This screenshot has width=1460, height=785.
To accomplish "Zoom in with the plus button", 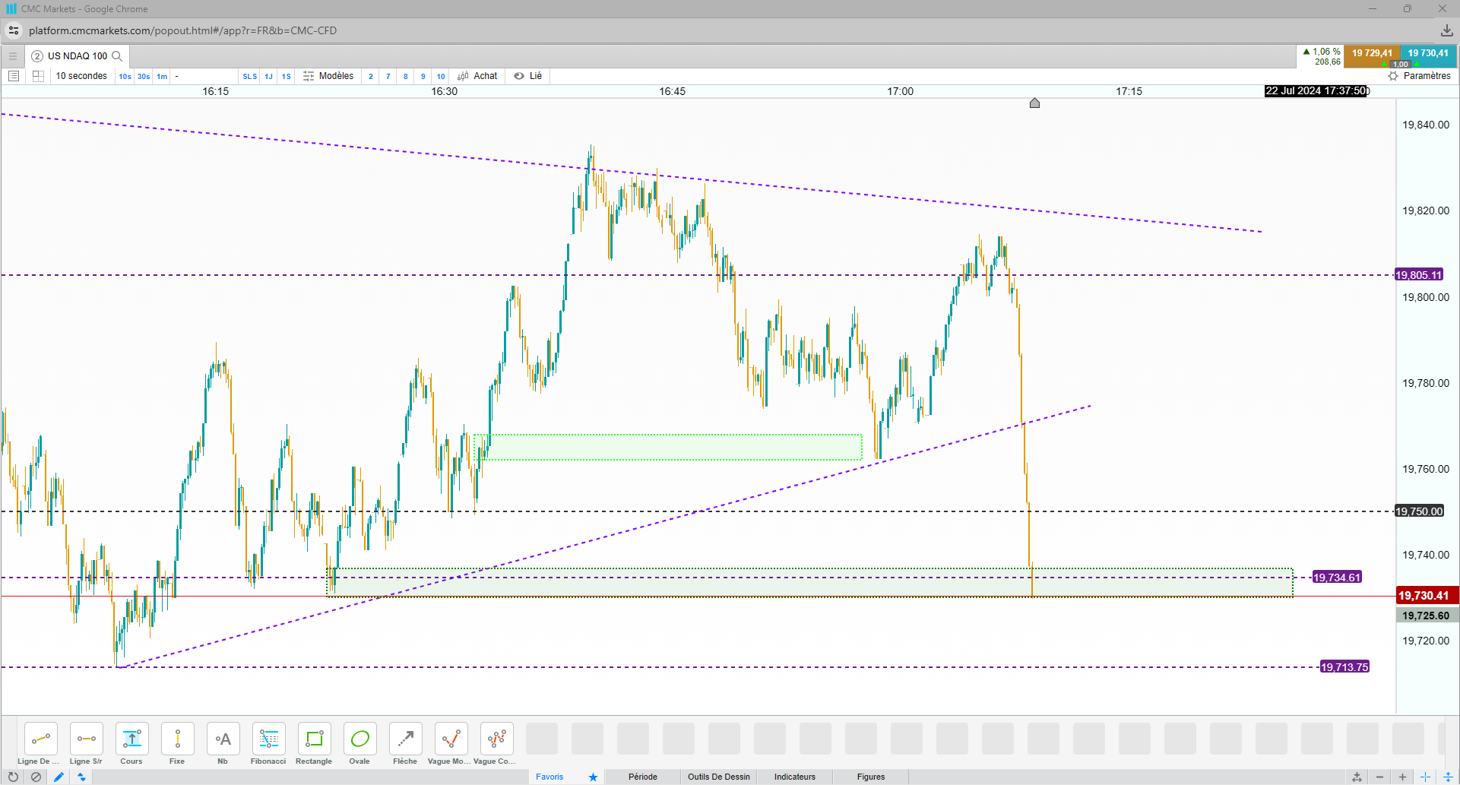I will pos(1402,777).
